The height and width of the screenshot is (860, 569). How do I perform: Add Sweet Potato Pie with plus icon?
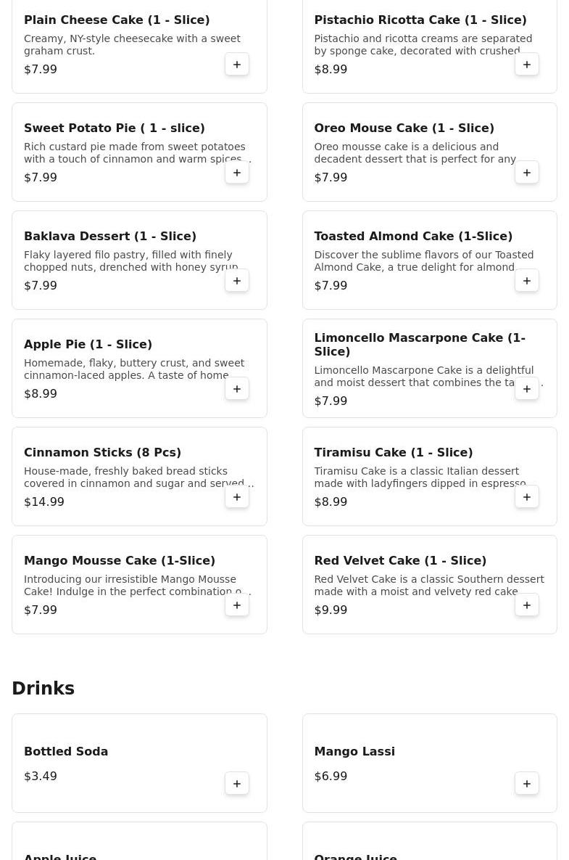coord(236,172)
